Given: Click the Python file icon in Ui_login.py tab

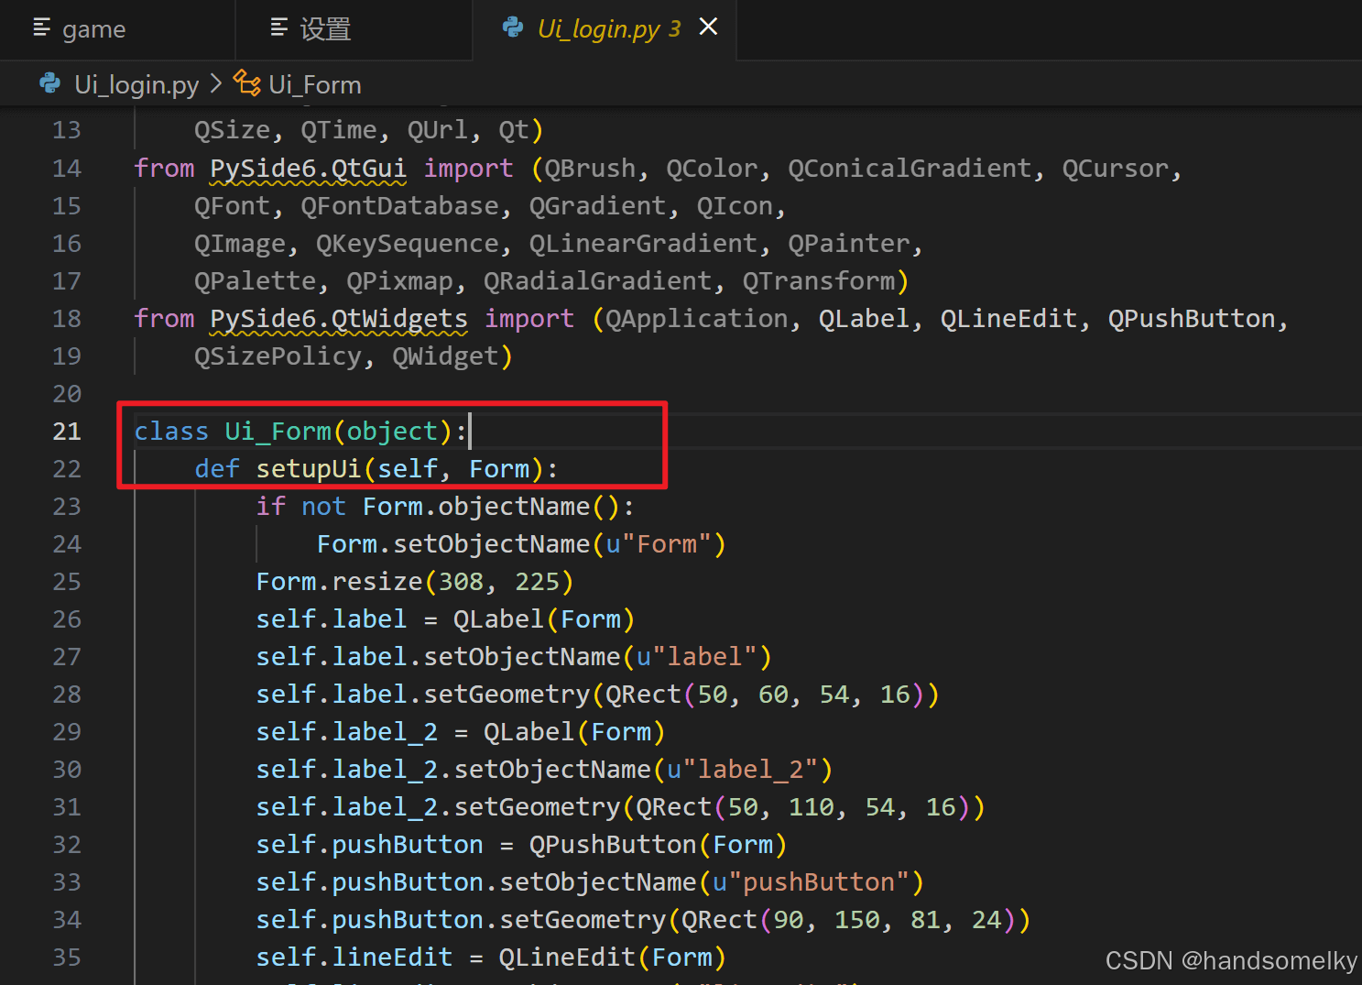Looking at the screenshot, I should pyautogui.click(x=513, y=27).
